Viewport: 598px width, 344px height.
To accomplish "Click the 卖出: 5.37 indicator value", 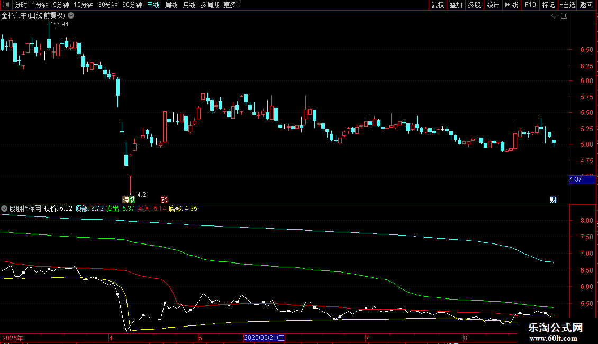I will (x=120, y=209).
